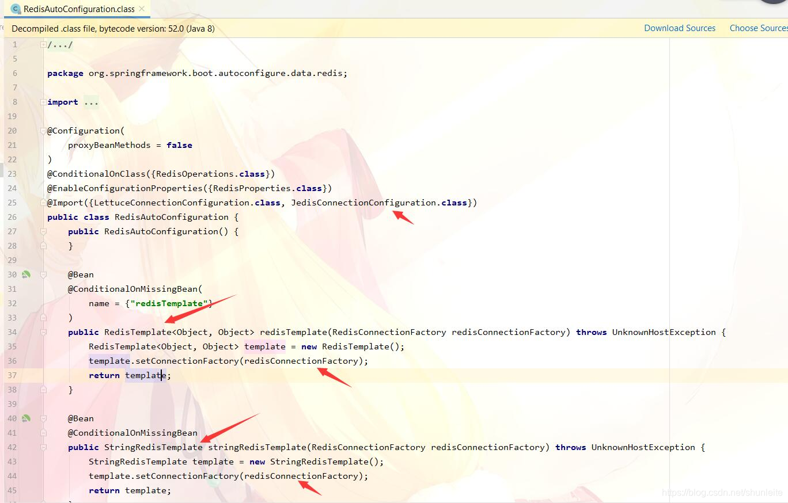This screenshot has height=503, width=788.
Task: Collapse the stringRedisTemplate method at line 42
Action: (43, 447)
